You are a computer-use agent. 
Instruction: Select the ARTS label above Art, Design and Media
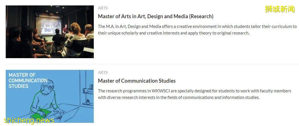tap(103, 8)
